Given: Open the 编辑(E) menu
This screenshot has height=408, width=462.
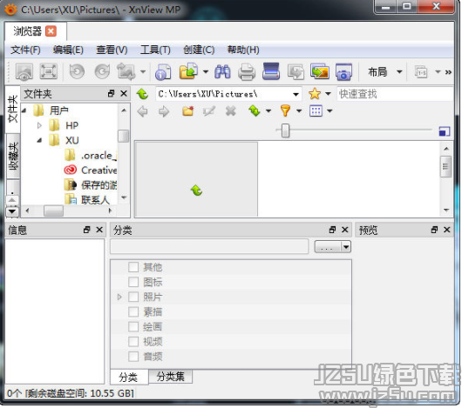Looking at the screenshot, I should click(x=68, y=50).
